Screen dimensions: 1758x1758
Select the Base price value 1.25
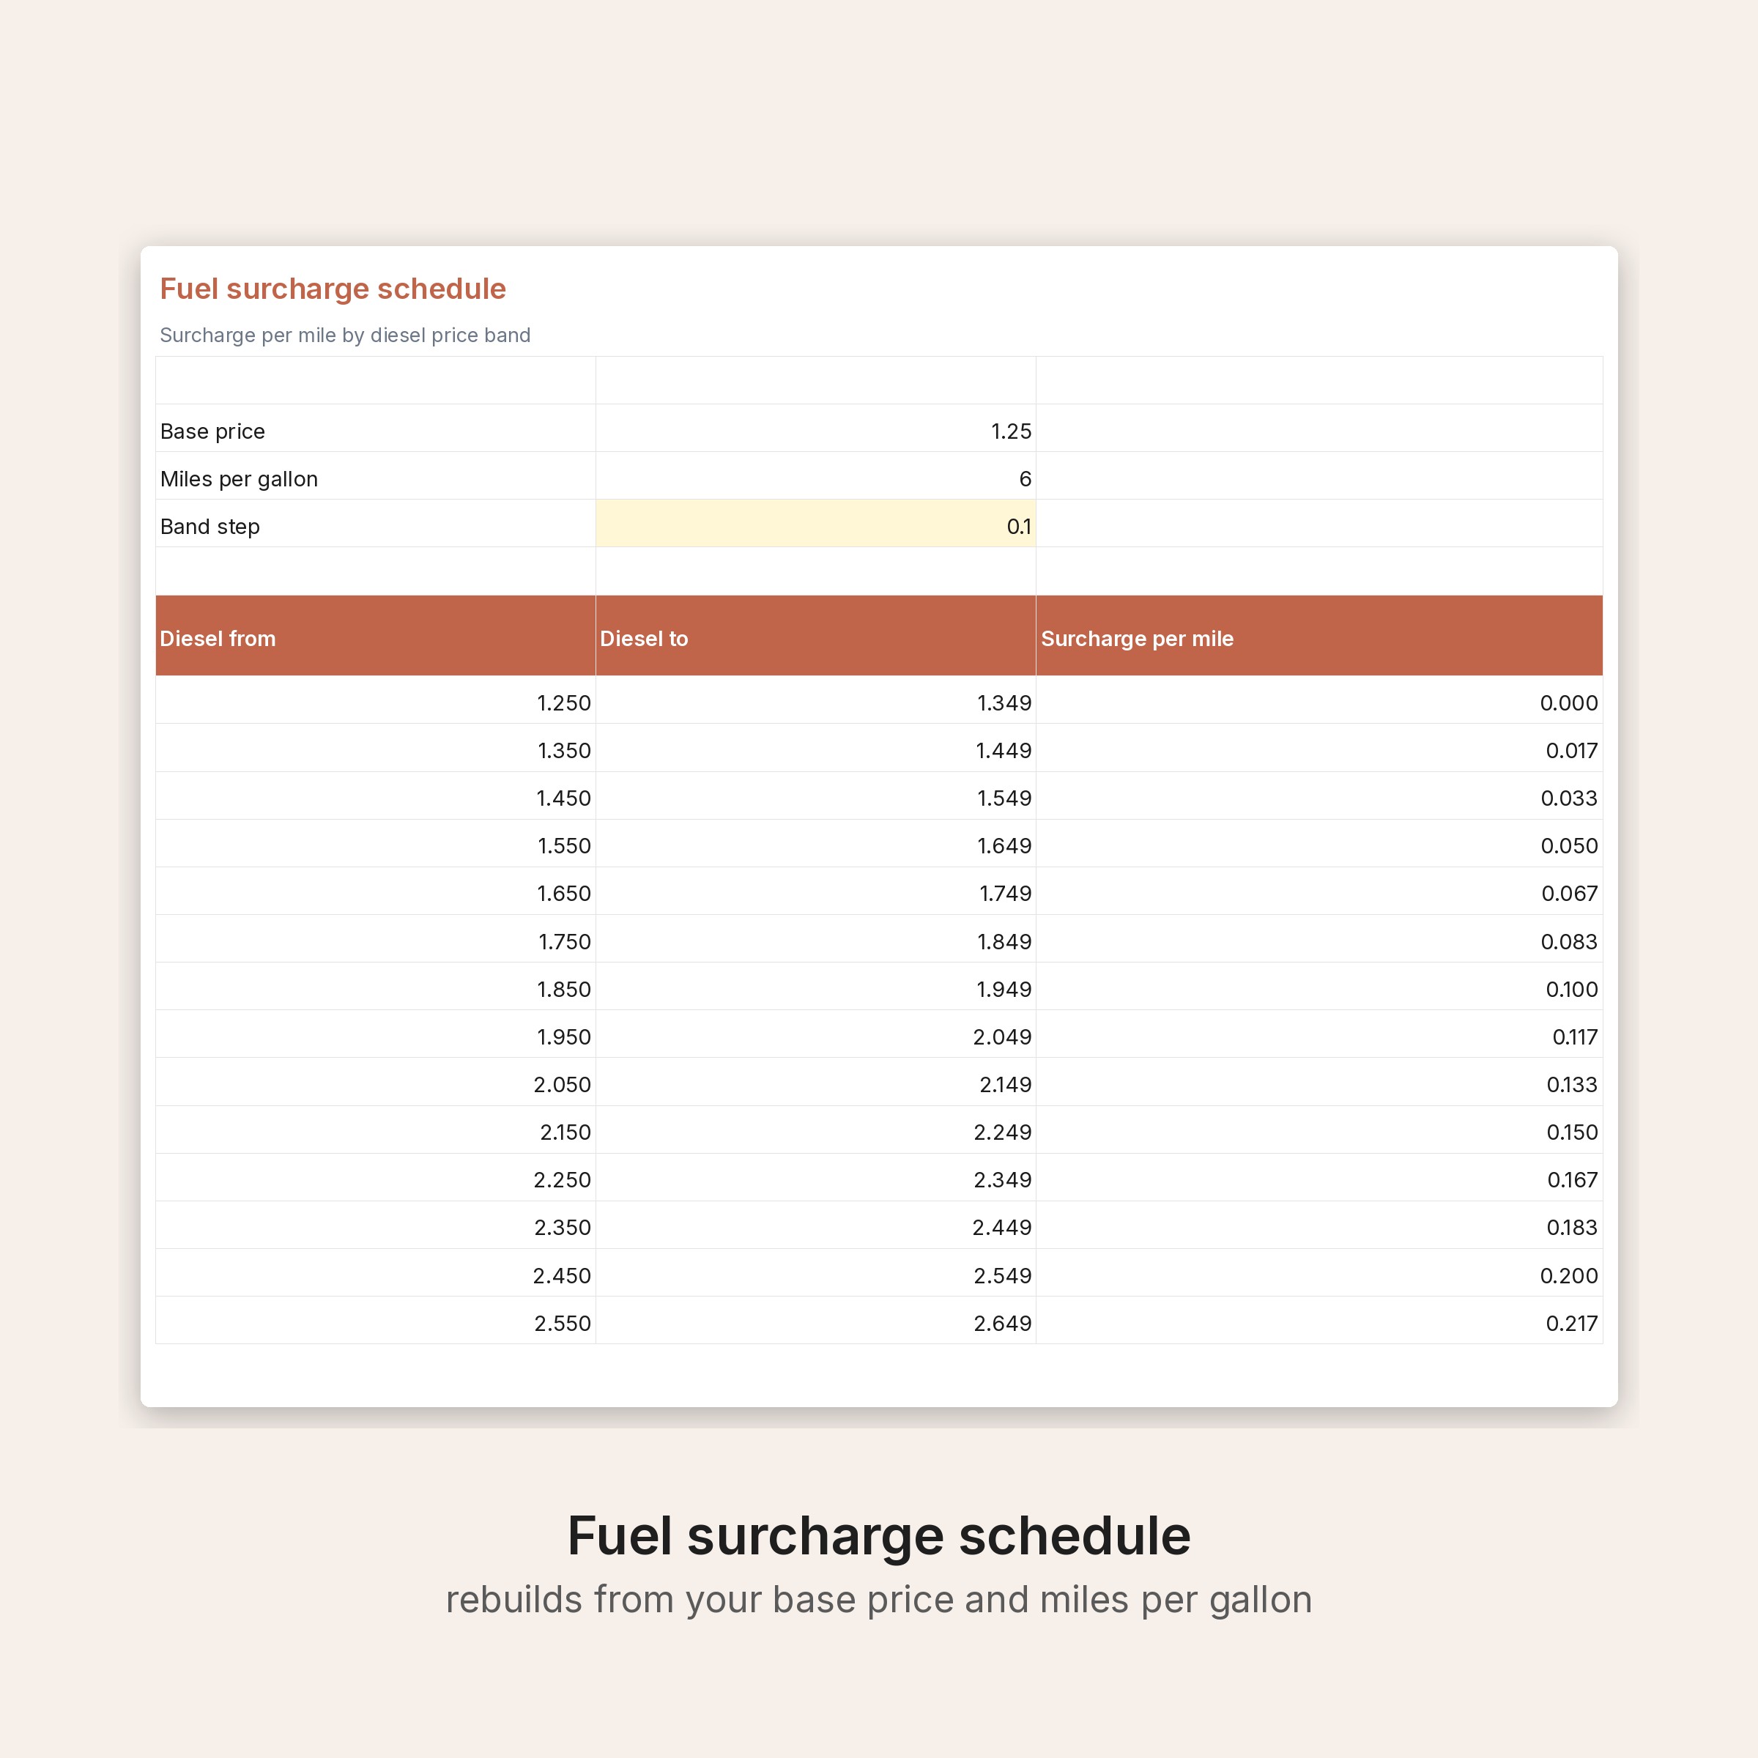(815, 429)
